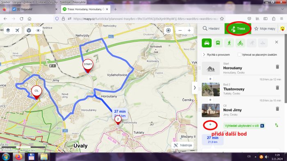Zoom out map with minus button
Screen dimensions: 287x161
(x=180, y=31)
